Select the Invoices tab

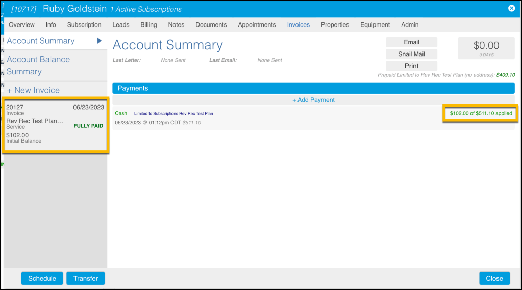click(x=298, y=24)
